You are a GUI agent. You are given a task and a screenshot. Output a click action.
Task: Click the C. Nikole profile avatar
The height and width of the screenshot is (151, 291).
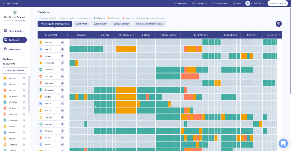point(248,3)
